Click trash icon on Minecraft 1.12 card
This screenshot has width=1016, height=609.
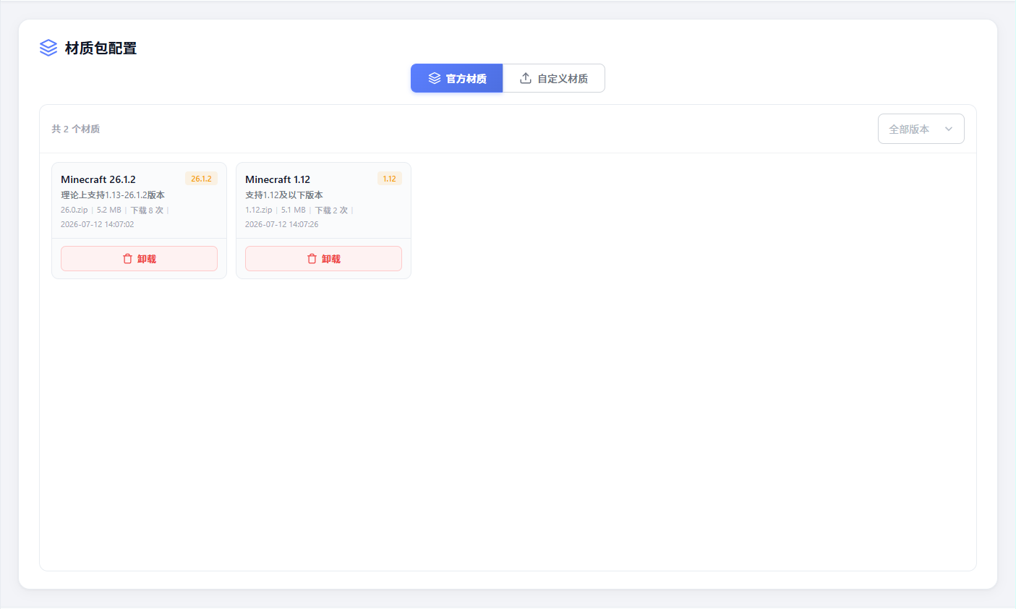312,259
